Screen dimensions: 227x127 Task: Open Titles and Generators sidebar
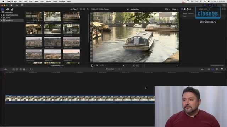pos(12,9)
